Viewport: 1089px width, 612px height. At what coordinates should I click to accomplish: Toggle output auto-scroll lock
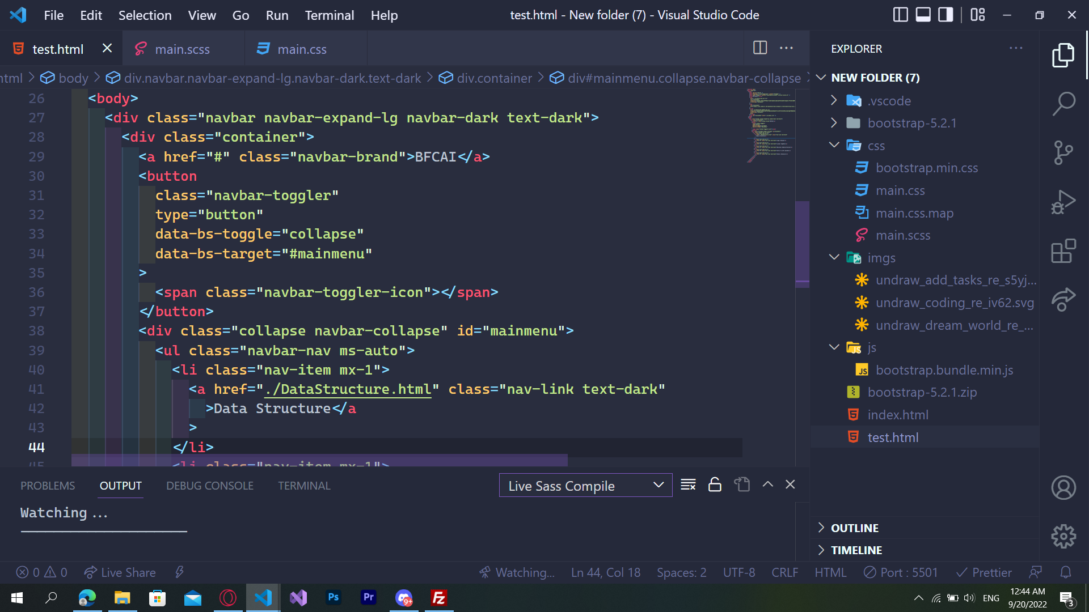(715, 484)
